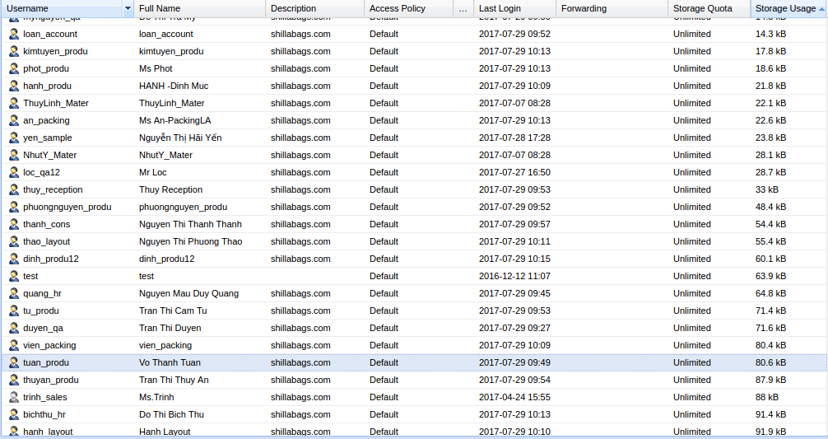Sort by the Access Policy column header
The height and width of the screenshot is (439, 828).
click(x=409, y=8)
